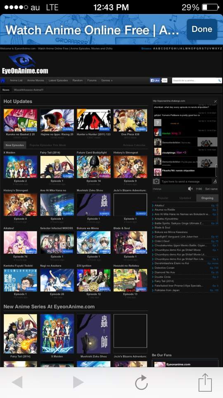Viewport: 223px width, 398px height.
Task: Toggle the chat mute speaker icon
Action: (190, 189)
